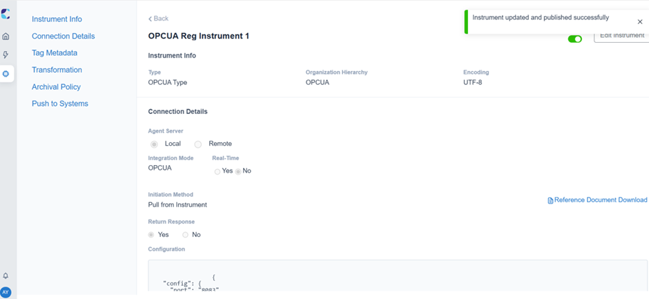Open the notifications bell icon
The image size is (649, 299).
(6, 276)
